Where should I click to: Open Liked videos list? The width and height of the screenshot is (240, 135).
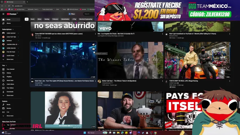tap(11, 84)
